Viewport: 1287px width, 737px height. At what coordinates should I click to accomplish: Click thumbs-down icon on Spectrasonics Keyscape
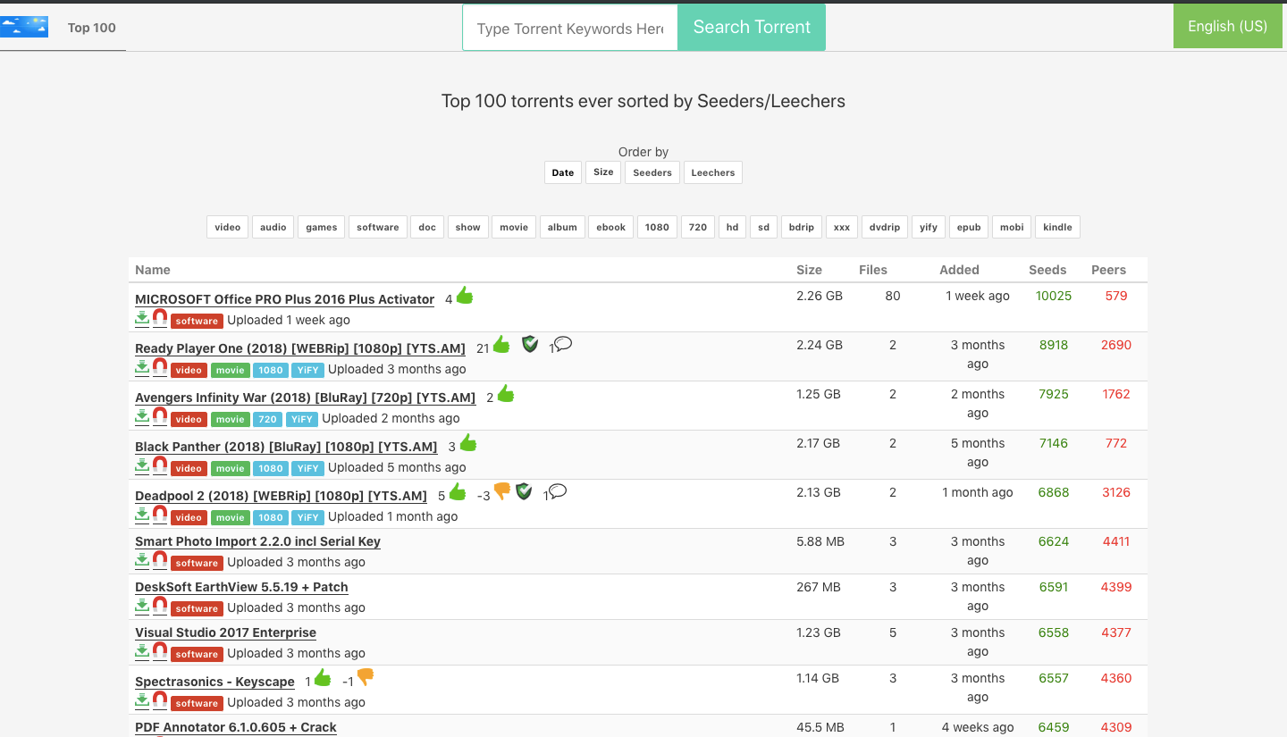click(x=366, y=678)
